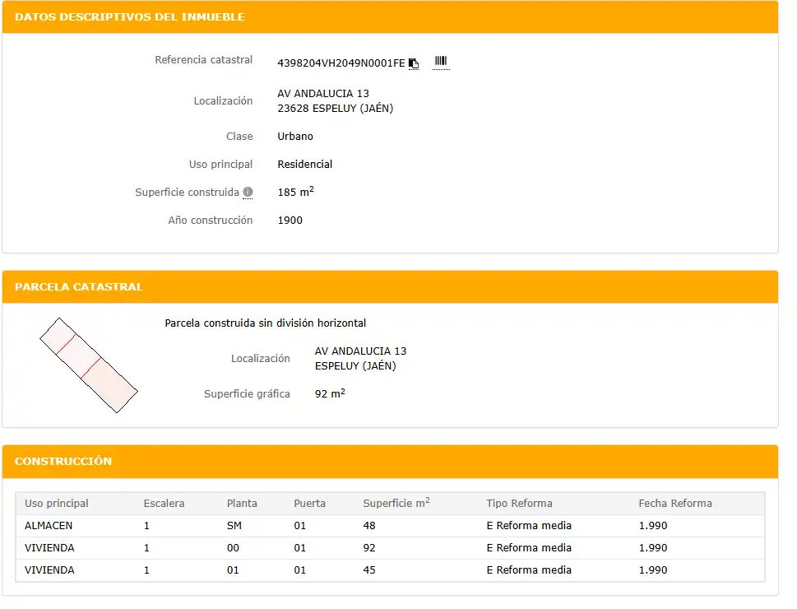This screenshot has height=609, width=797.
Task: Click 'Parcela construida sin división horizontal' text
Action: point(266,323)
